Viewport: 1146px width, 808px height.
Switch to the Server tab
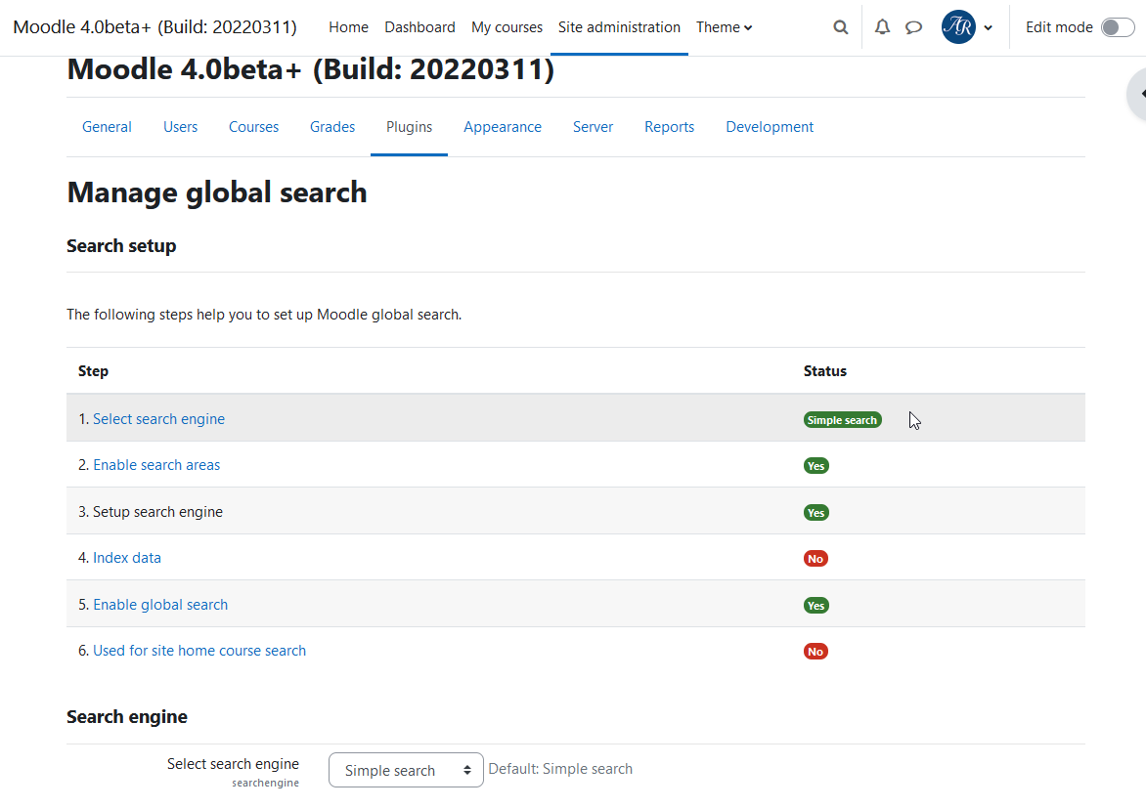(593, 127)
